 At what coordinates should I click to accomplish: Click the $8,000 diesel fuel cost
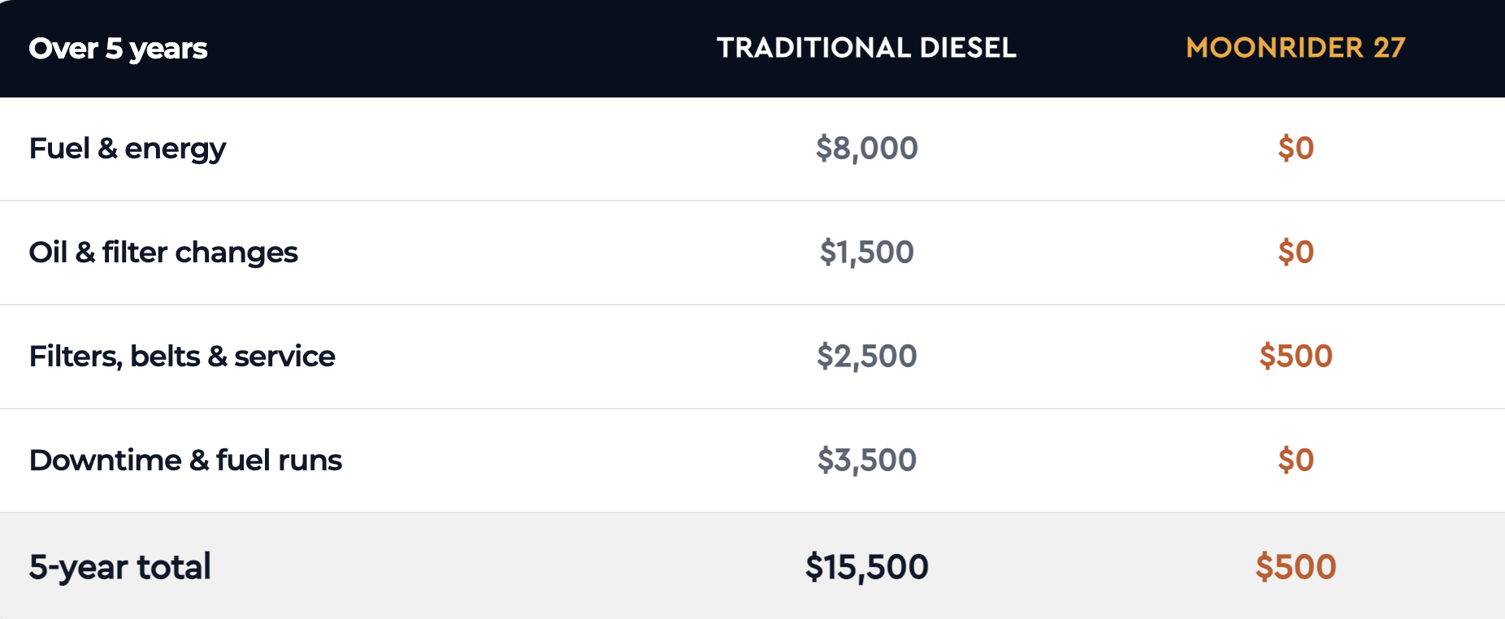coord(866,149)
